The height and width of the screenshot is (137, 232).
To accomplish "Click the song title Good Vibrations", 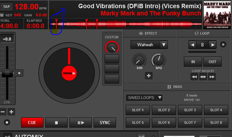I will (x=140, y=6).
